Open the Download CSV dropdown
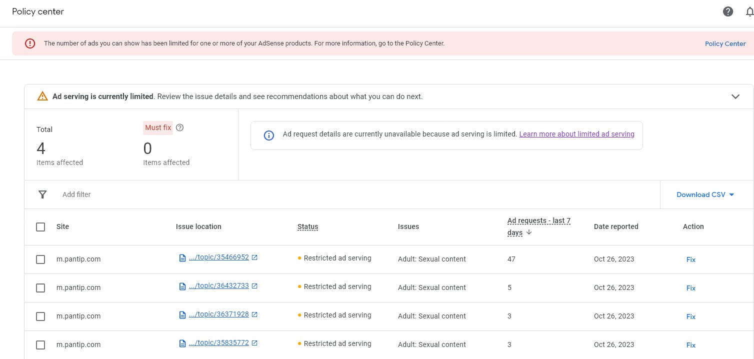 705,194
